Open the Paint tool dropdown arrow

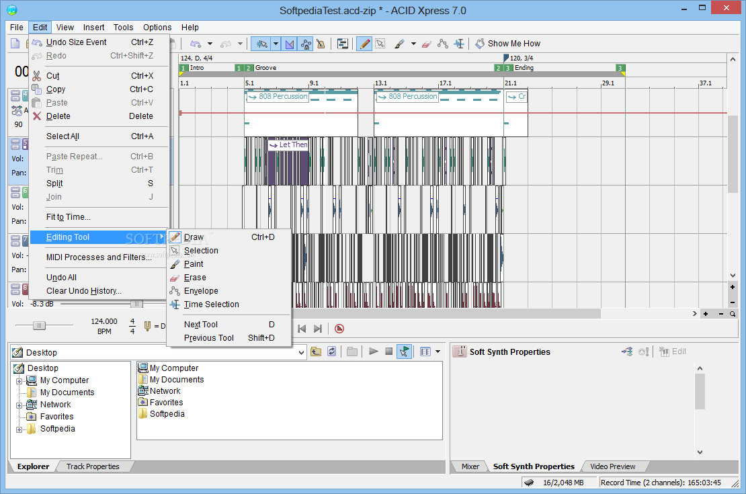413,44
